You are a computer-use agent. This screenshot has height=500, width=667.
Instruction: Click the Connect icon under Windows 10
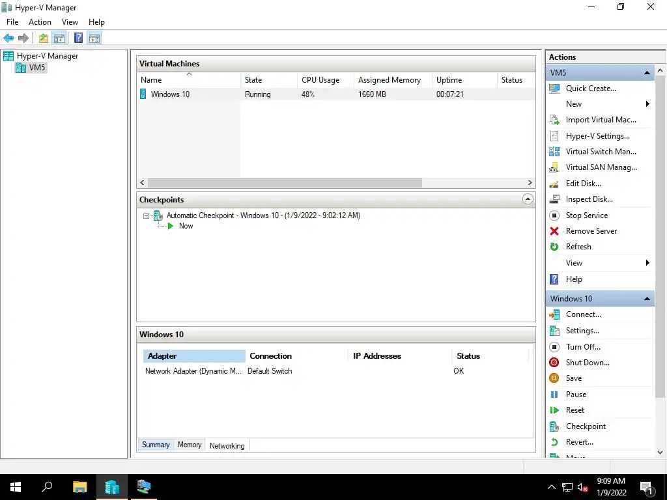coord(554,314)
